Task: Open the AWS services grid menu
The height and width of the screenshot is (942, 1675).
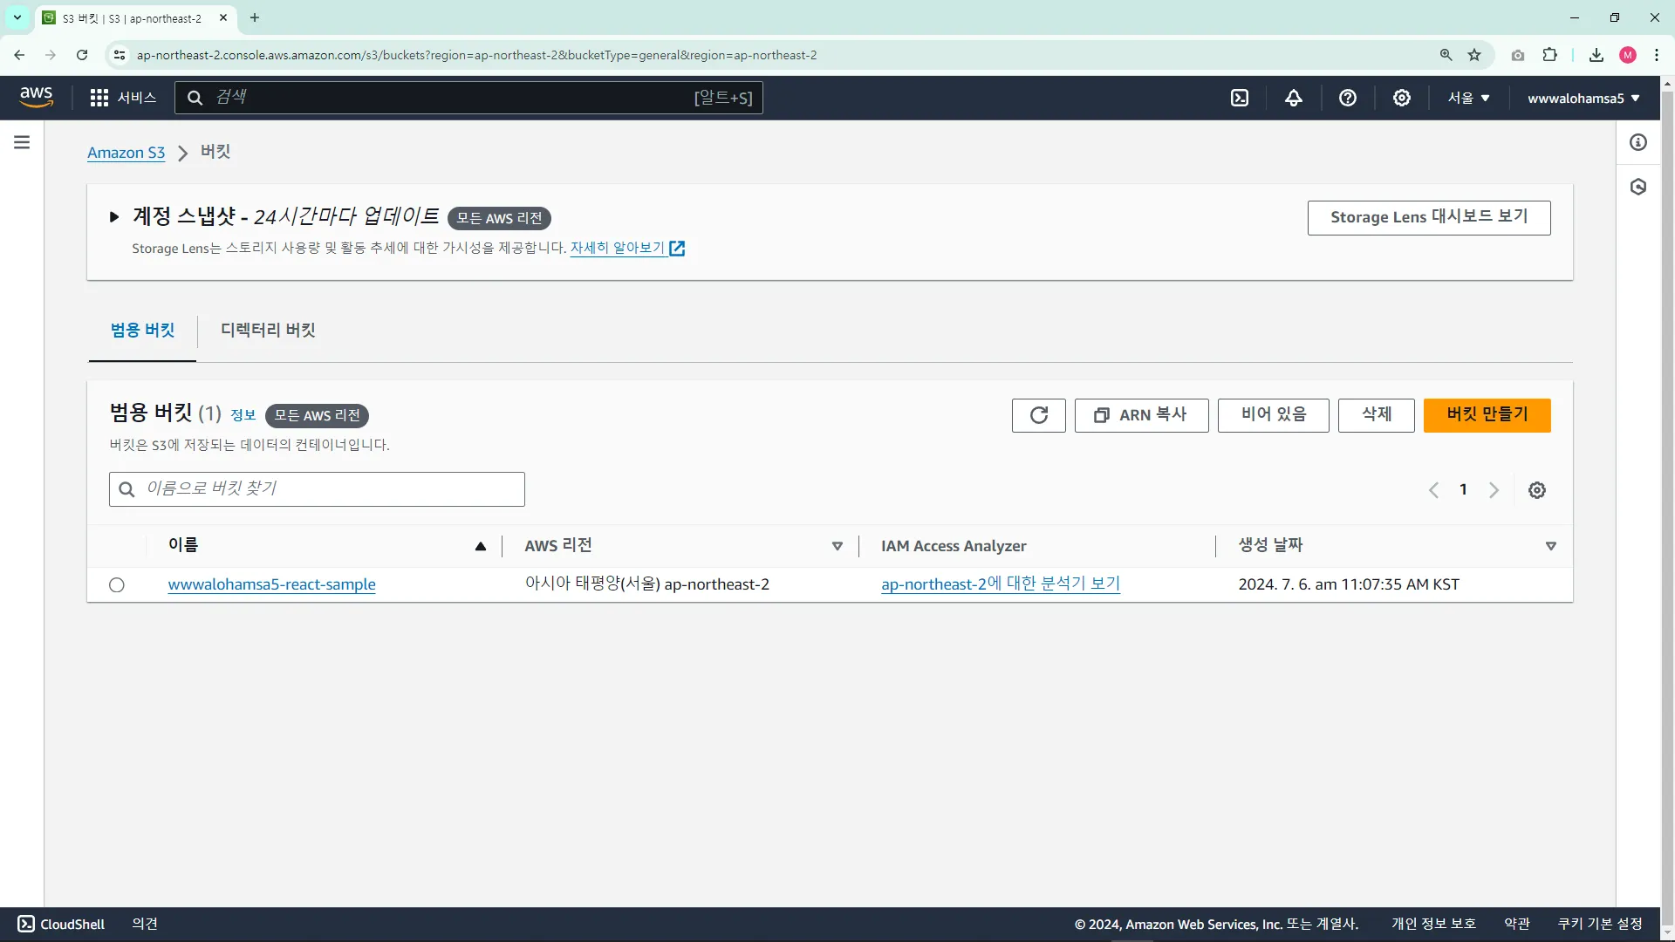Action: click(x=99, y=98)
